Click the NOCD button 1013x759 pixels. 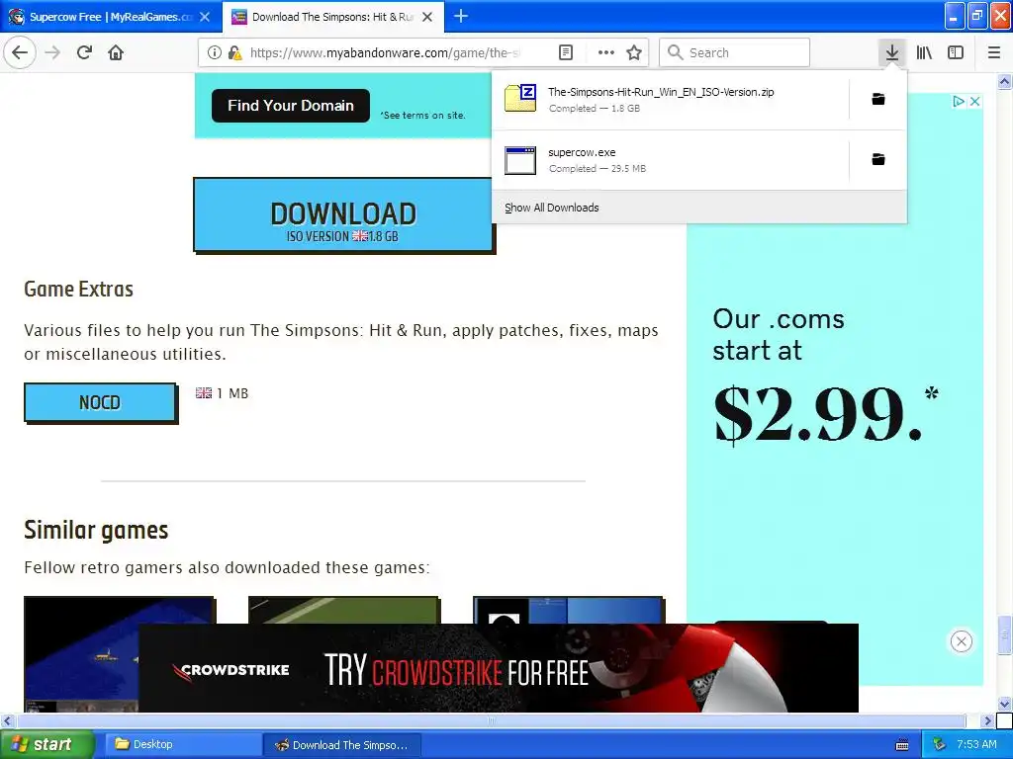(100, 402)
